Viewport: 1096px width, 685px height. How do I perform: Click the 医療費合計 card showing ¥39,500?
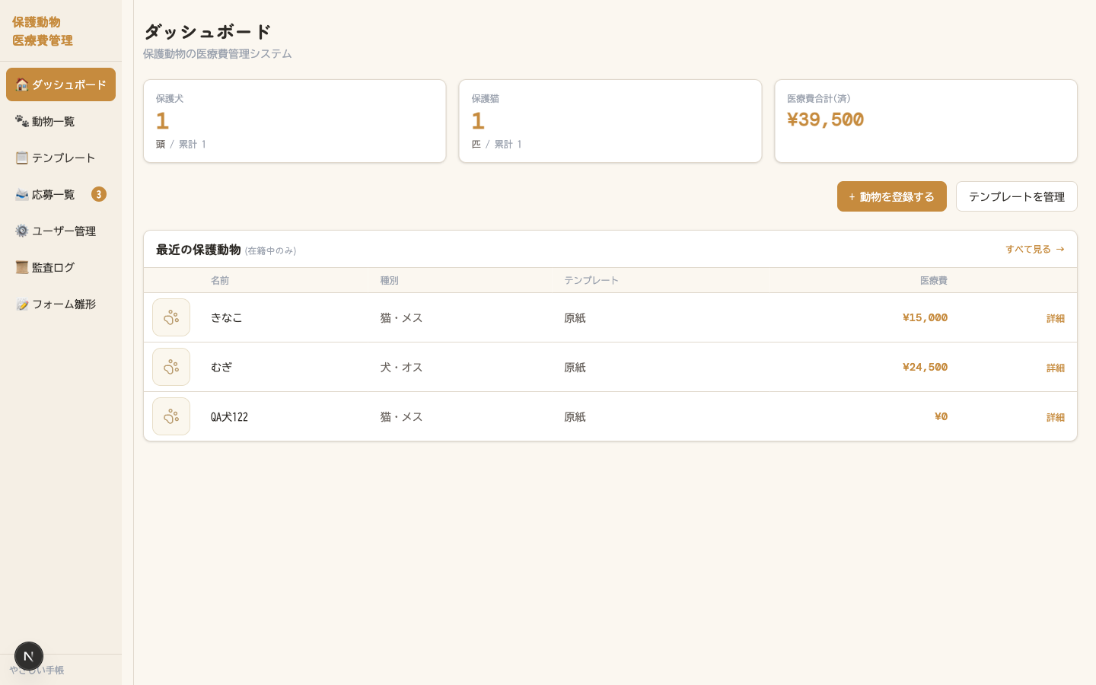pyautogui.click(x=926, y=121)
